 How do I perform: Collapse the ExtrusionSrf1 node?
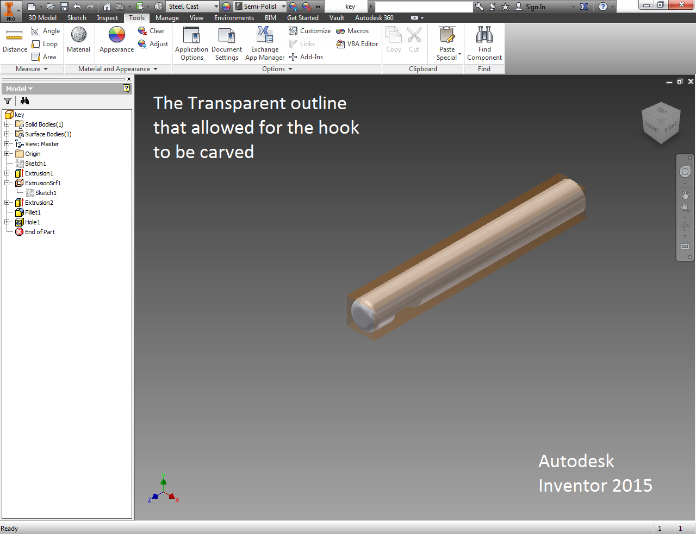tap(7, 183)
